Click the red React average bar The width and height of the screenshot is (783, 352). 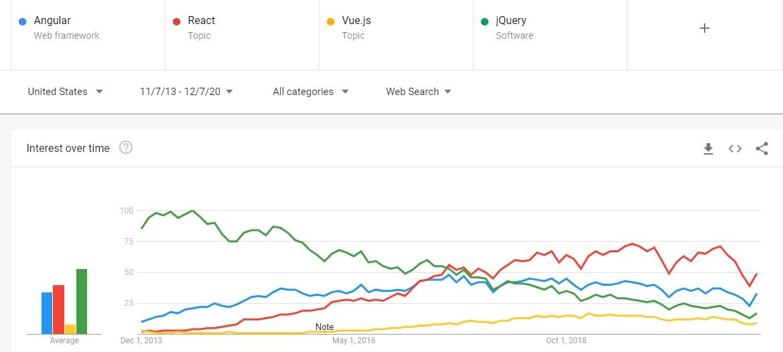pos(58,309)
